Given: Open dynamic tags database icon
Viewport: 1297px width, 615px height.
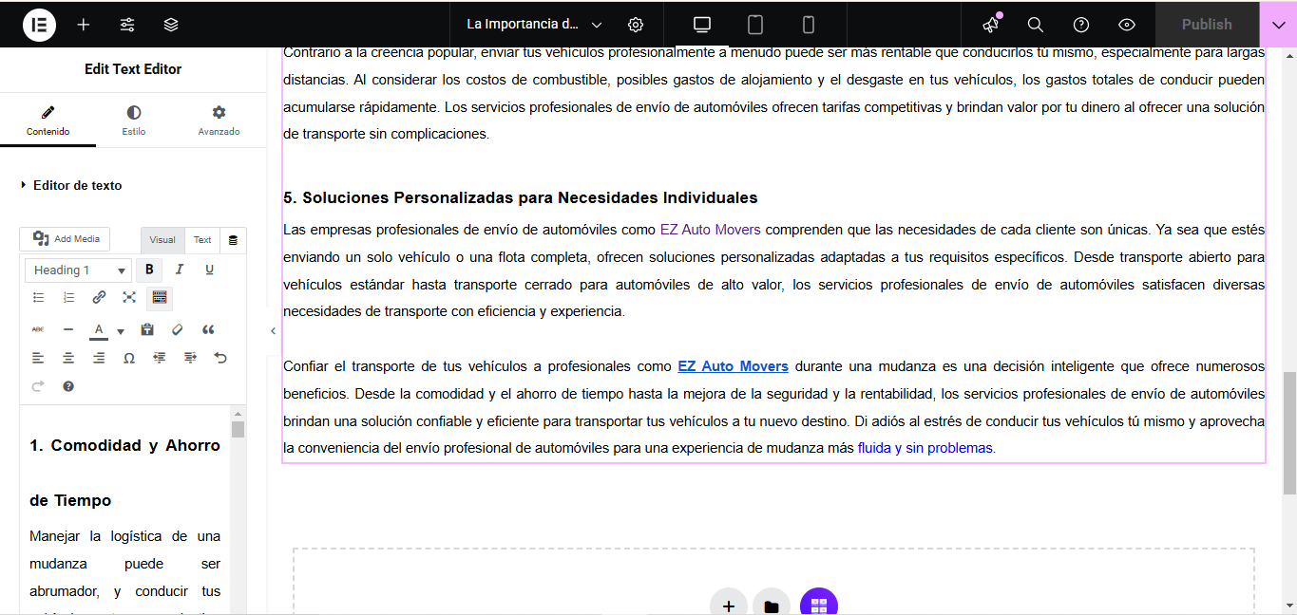Looking at the screenshot, I should pos(234,240).
